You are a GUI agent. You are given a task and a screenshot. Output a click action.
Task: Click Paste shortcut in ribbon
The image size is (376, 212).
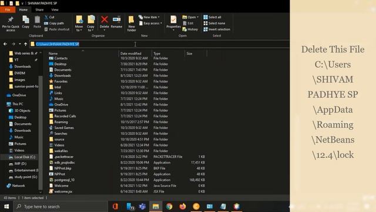57,29
